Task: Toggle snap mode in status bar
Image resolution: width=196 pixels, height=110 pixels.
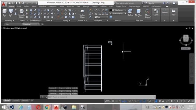Action: tap(116, 101)
